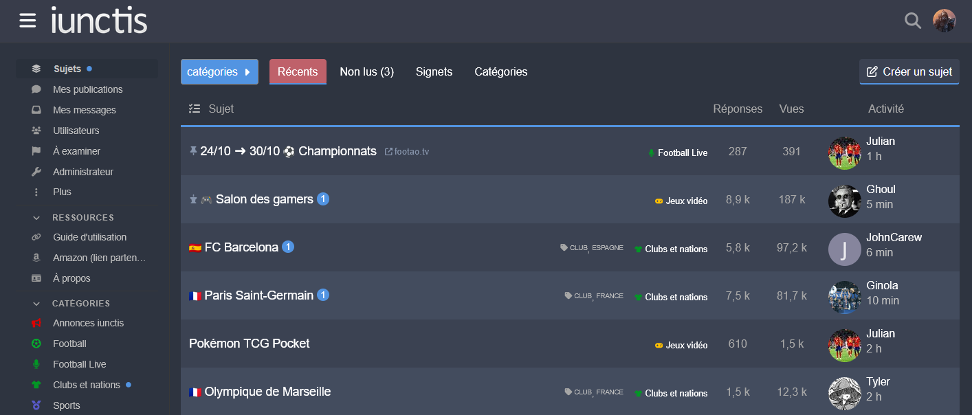Collapse the Catégories sidebar section
The image size is (972, 415).
(x=36, y=304)
